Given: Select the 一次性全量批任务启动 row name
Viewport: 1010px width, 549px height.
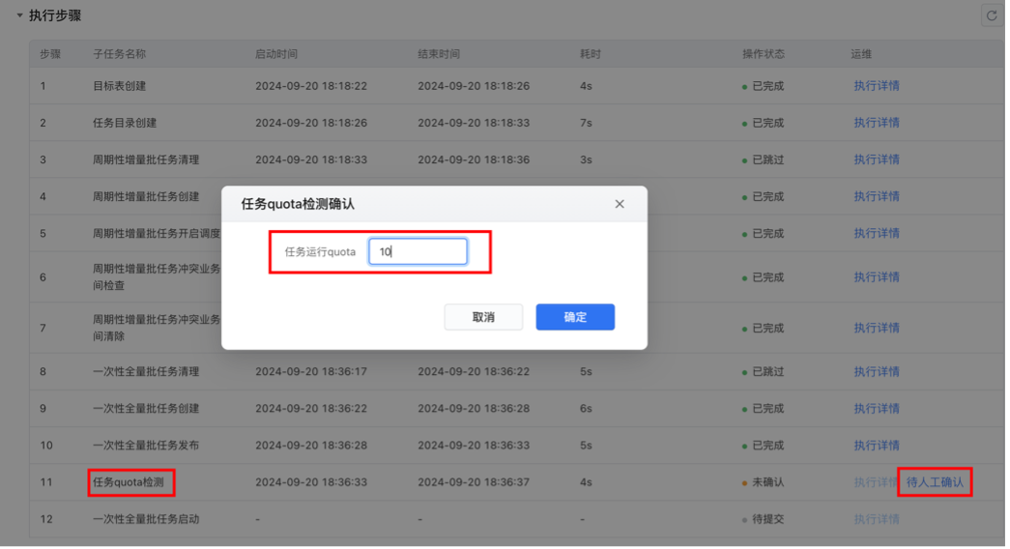Looking at the screenshot, I should pos(147,521).
